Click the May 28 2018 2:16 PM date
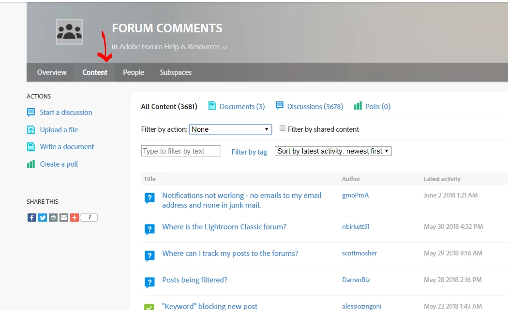Screen dimensions: 508x310 (x=453, y=280)
